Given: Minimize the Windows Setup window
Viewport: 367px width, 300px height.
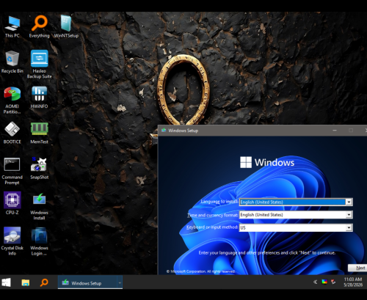Looking at the screenshot, I should click(x=335, y=131).
